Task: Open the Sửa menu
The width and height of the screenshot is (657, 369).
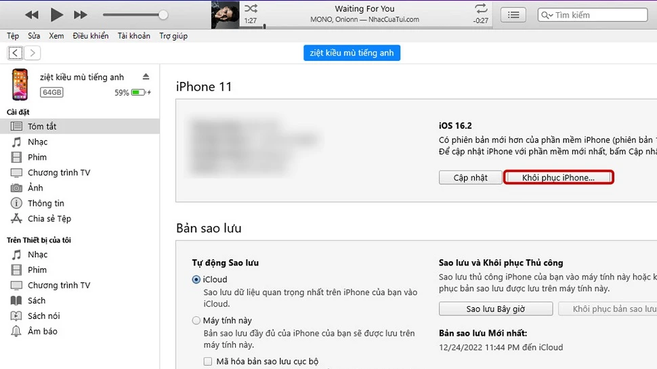Action: (34, 36)
